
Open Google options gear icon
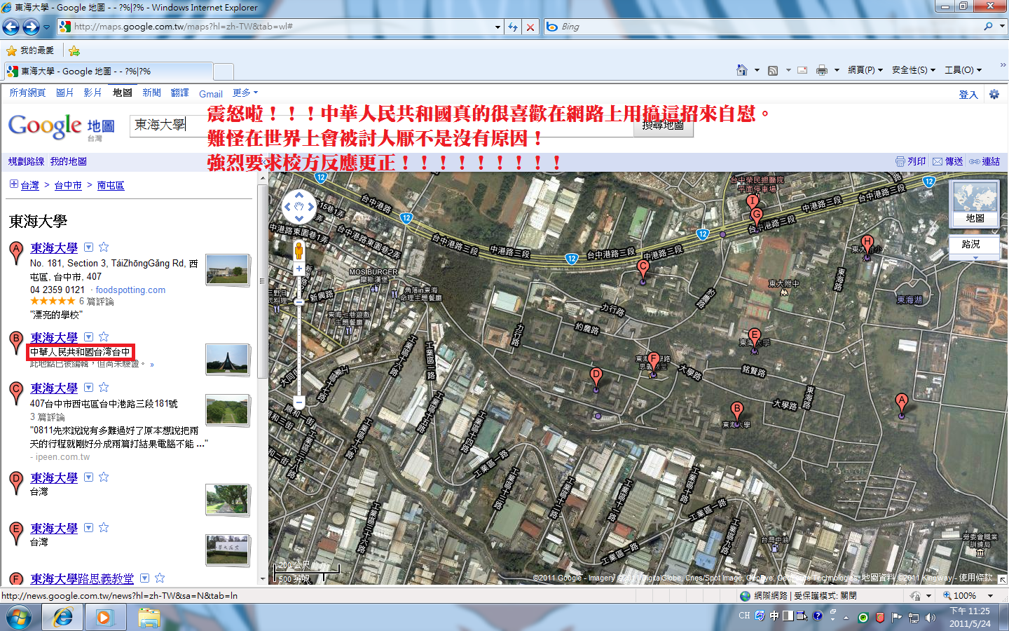tap(994, 94)
